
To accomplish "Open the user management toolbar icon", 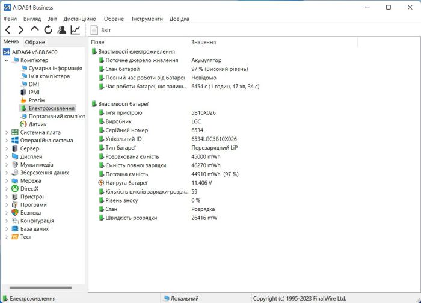I will tap(62, 30).
